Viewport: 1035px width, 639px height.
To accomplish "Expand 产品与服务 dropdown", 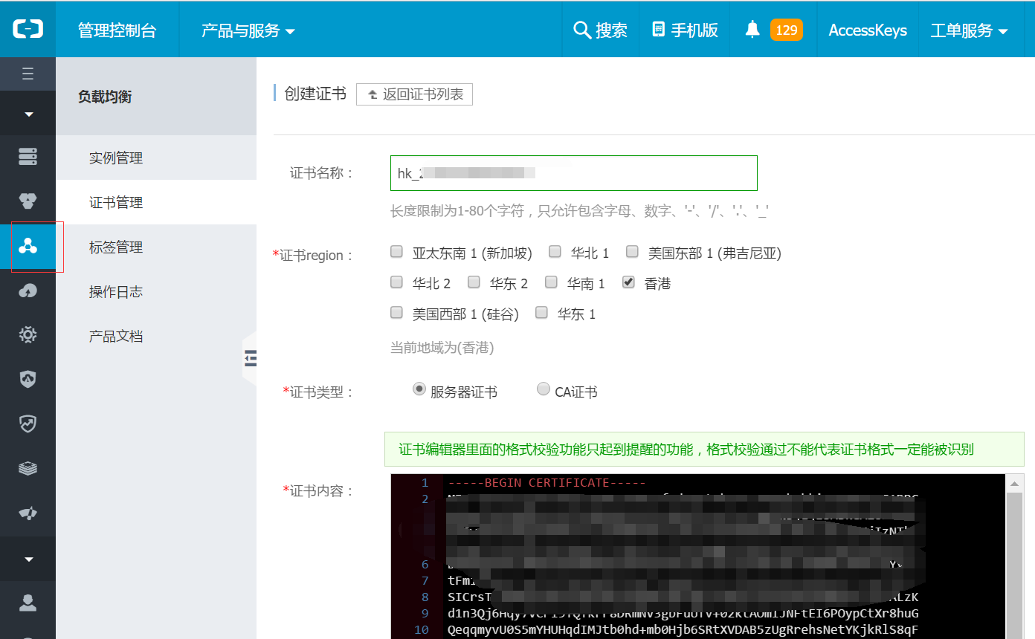I will coord(248,30).
